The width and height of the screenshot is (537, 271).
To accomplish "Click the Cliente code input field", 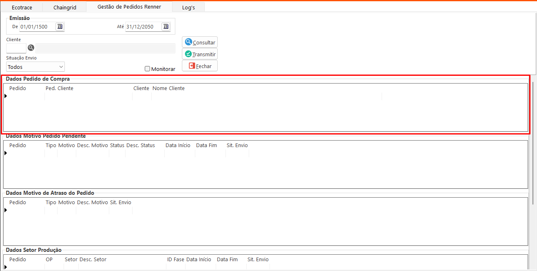I will point(16,48).
